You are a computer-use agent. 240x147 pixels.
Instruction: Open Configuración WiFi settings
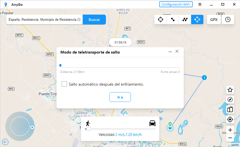point(176,4)
